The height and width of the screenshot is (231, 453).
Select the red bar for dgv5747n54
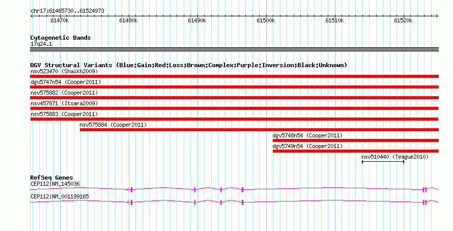point(234,87)
